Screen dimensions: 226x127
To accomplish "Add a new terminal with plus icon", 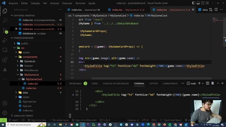I will point(199,83).
